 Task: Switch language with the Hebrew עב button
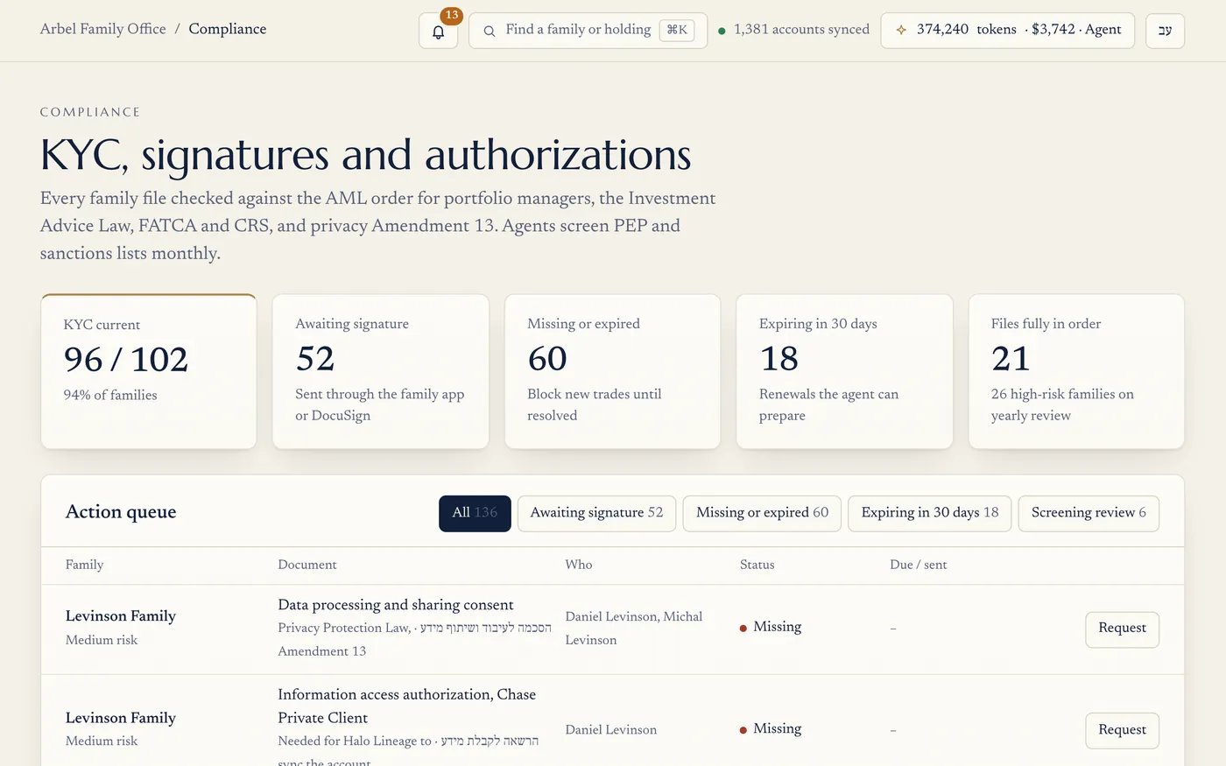point(1165,31)
